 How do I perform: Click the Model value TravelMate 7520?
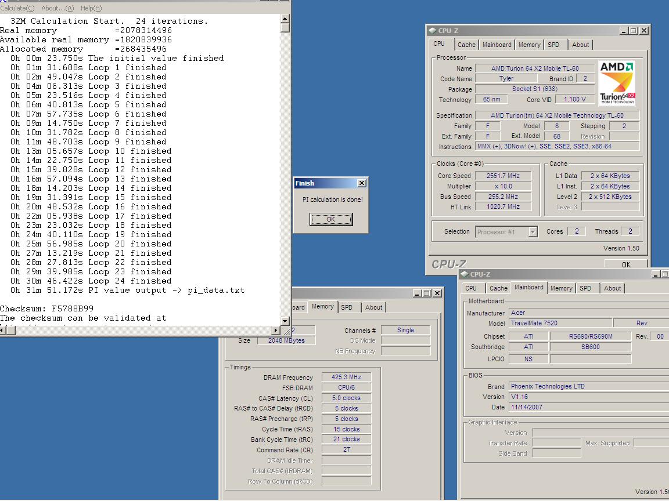click(x=560, y=323)
